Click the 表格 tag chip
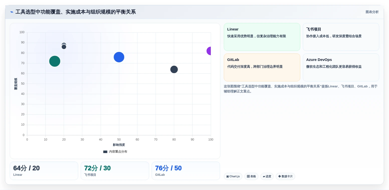Screen dimensions: 389x190 pos(251,176)
